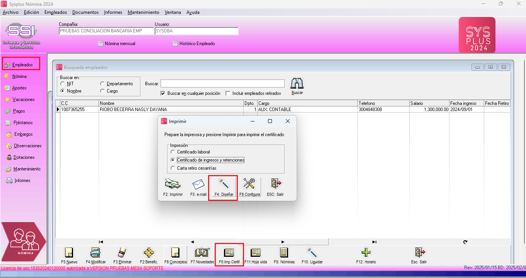
Task: Select Certificado laboral radio option
Action: click(173, 152)
